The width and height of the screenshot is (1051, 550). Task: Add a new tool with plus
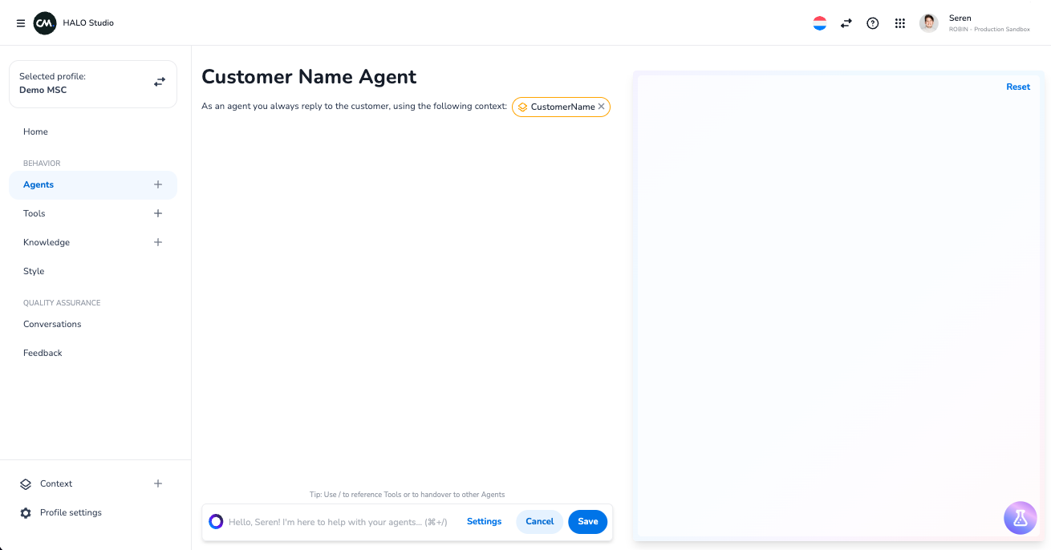[x=158, y=213]
